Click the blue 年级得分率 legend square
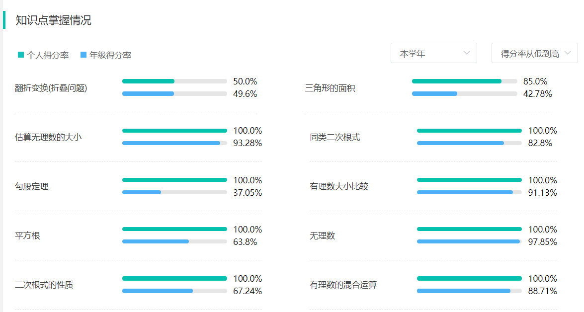Screen dimensions: 584x312 [x=83, y=55]
